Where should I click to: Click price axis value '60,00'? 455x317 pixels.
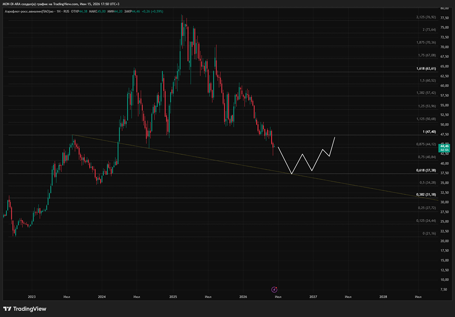tap(445, 86)
